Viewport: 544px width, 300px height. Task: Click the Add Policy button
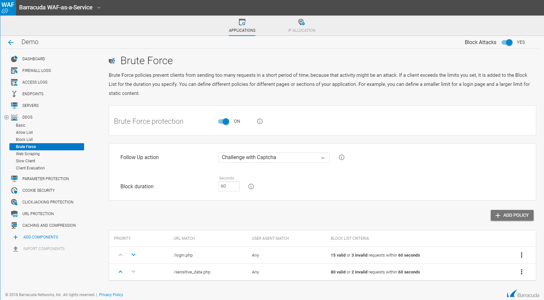click(512, 215)
